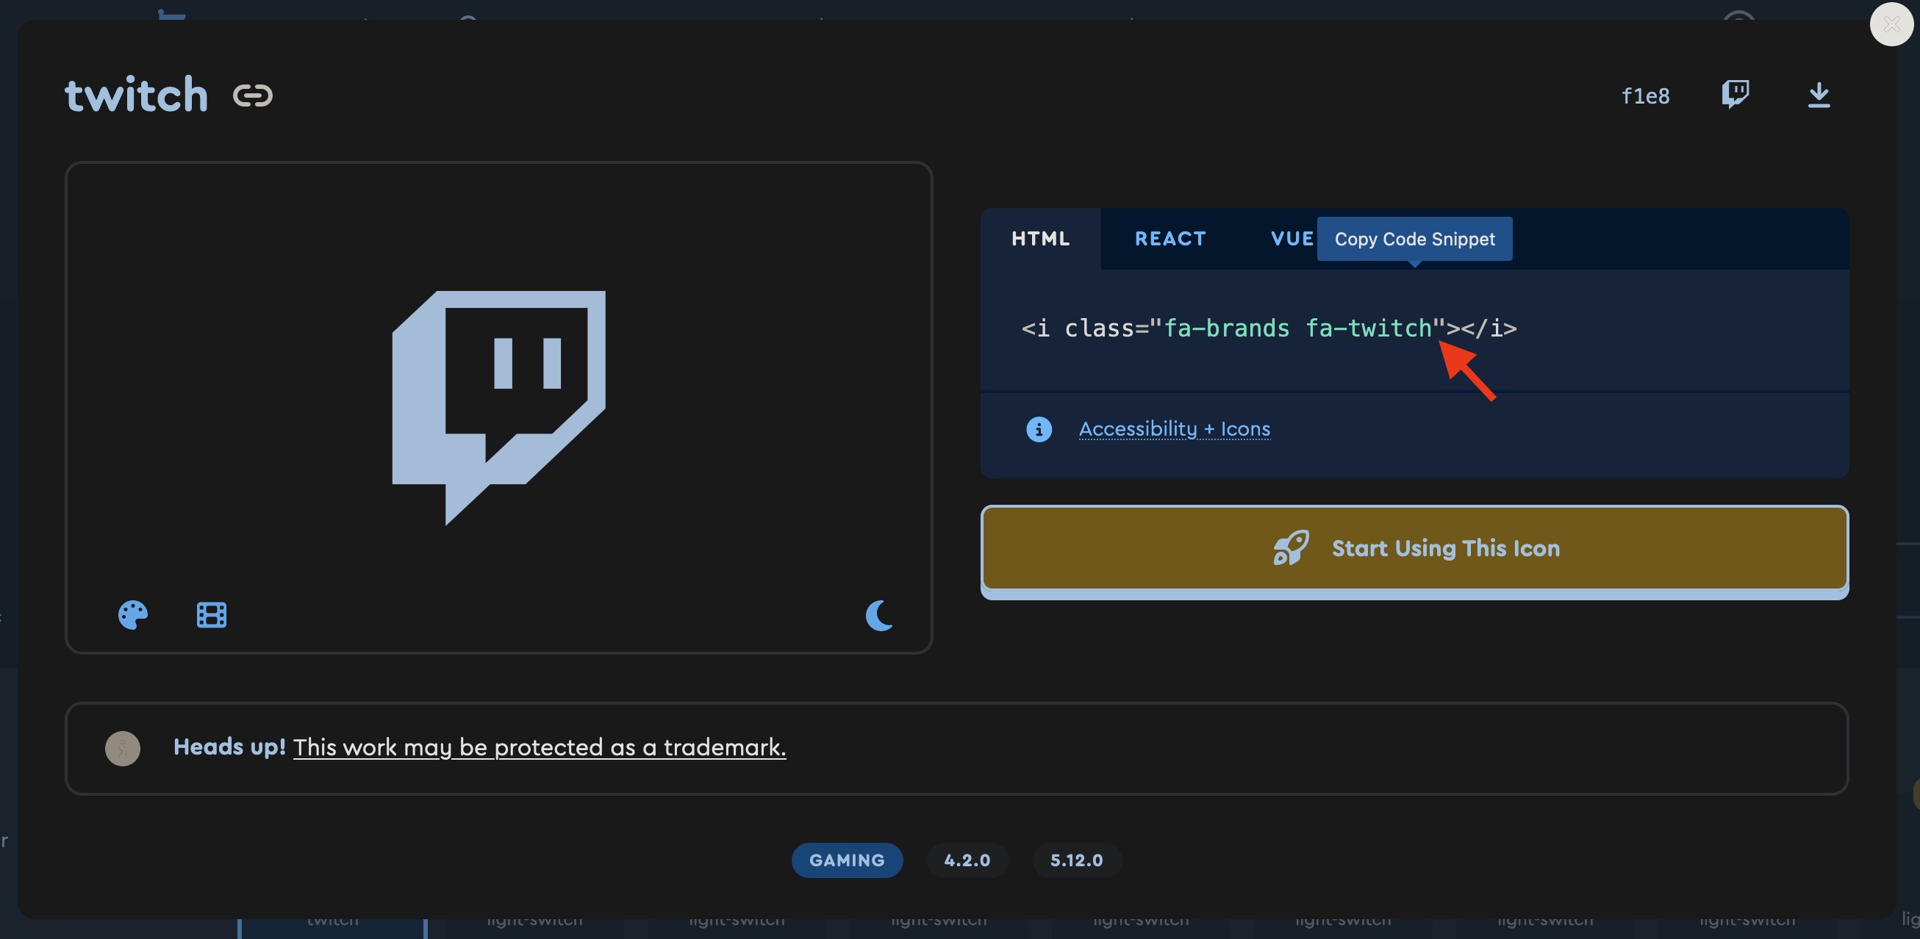Open the trademark protection notice link

coord(539,747)
